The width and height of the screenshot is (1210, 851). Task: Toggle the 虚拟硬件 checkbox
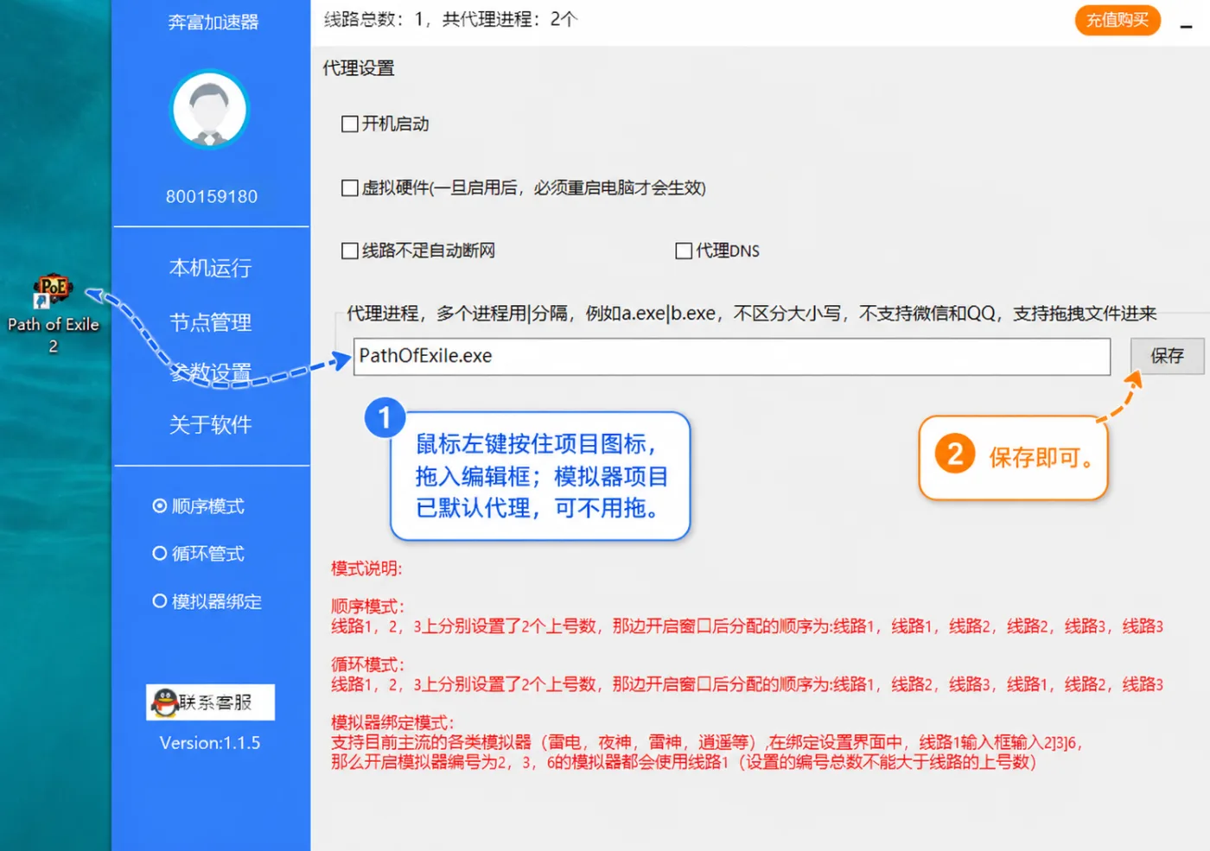350,188
